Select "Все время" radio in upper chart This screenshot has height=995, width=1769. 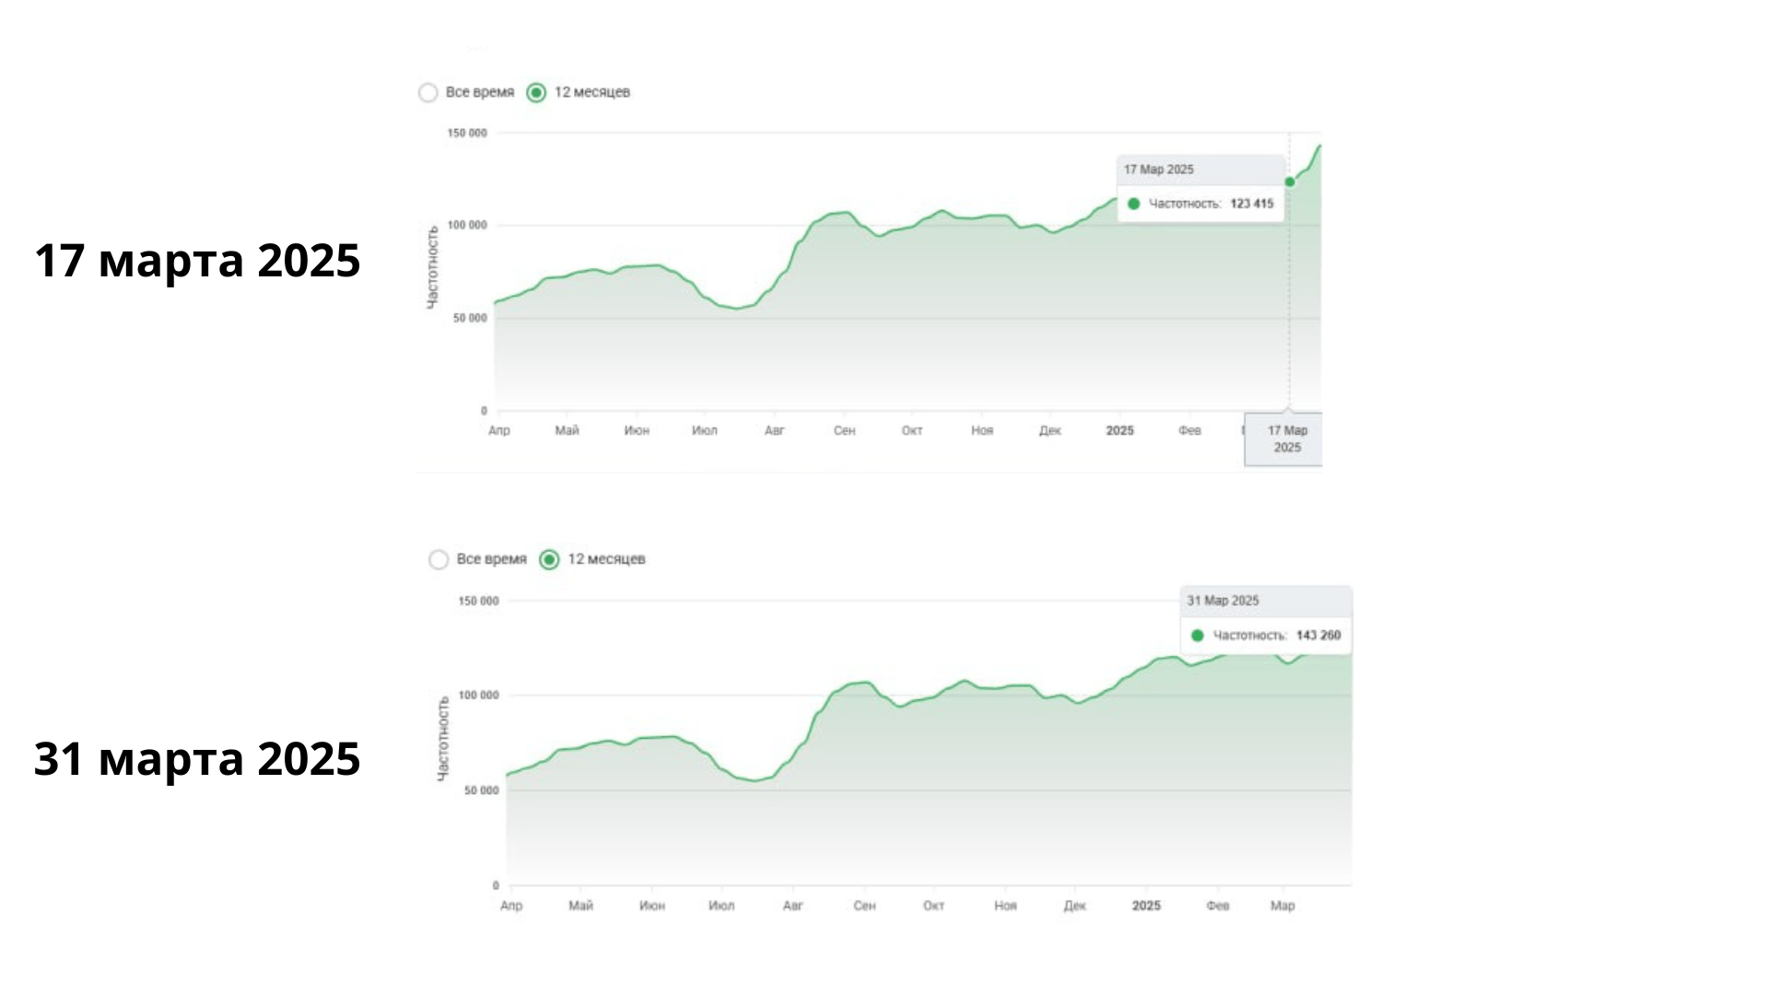click(x=428, y=93)
